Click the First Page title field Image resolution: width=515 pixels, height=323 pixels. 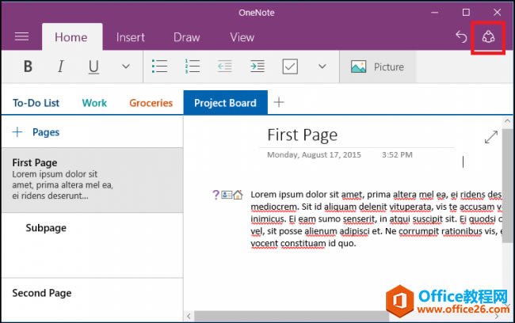302,135
